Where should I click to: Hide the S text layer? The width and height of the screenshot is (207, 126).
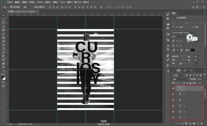[173, 106]
